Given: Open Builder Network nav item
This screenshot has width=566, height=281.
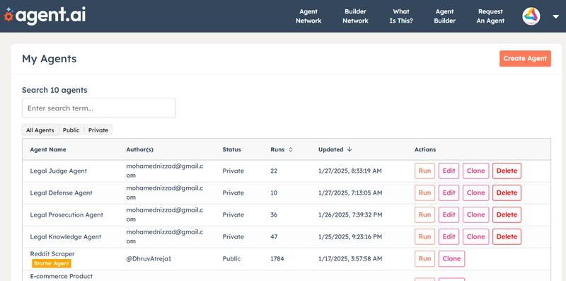Looking at the screenshot, I should click(355, 16).
